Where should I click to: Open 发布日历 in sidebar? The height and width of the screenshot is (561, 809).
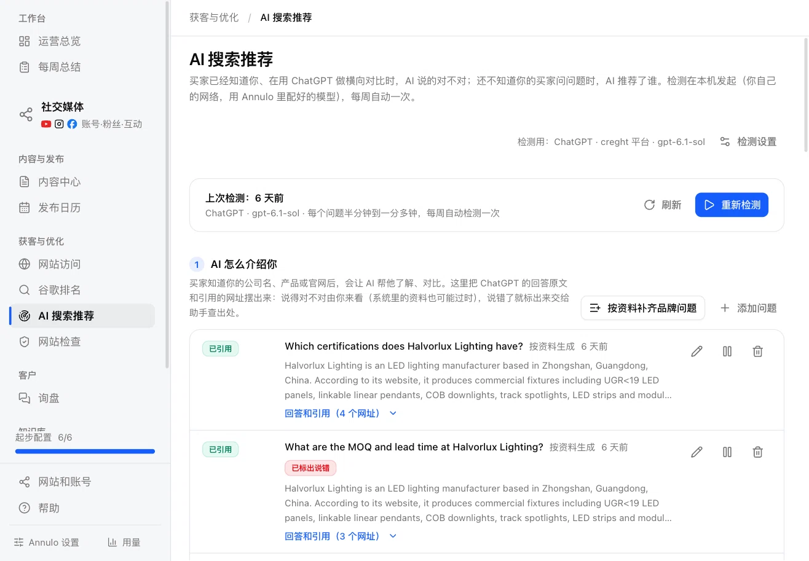82,208
